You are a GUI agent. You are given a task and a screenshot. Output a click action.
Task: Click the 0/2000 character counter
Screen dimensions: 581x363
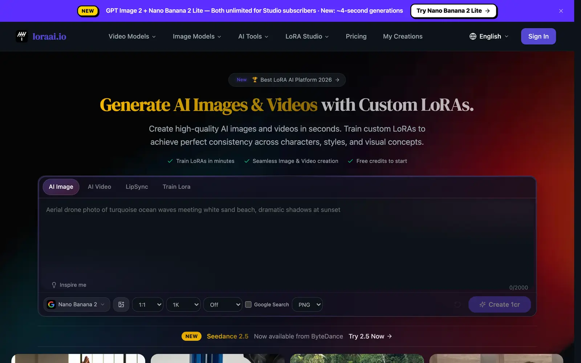coord(519,287)
